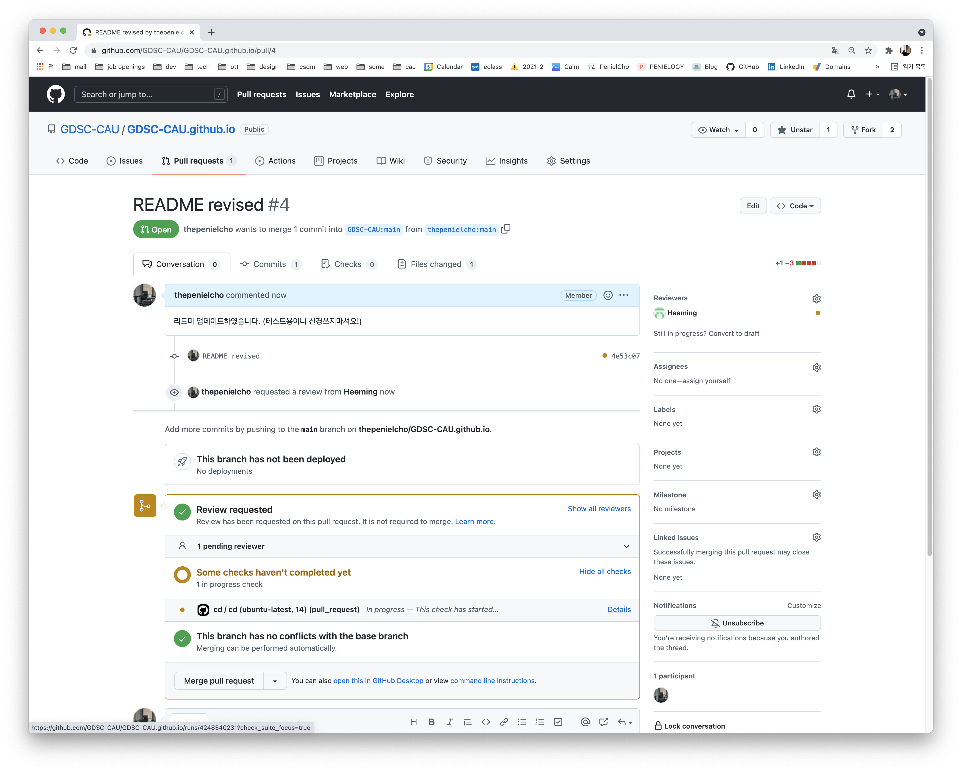
Task: Reload the browser page
Action: coord(73,50)
